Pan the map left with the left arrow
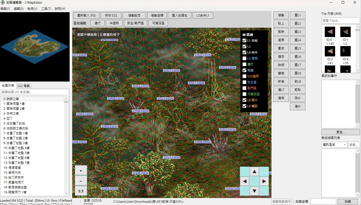 (x=245, y=181)
